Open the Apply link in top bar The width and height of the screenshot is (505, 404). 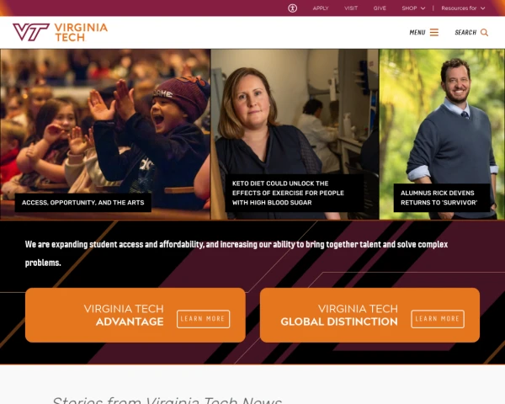(x=321, y=8)
